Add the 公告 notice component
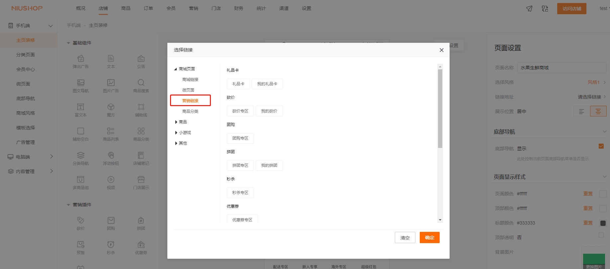 [141, 62]
